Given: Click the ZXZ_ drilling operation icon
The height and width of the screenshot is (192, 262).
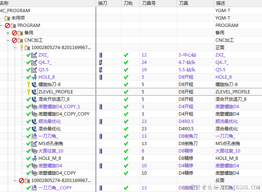Looking at the screenshot, I should coord(34,55).
